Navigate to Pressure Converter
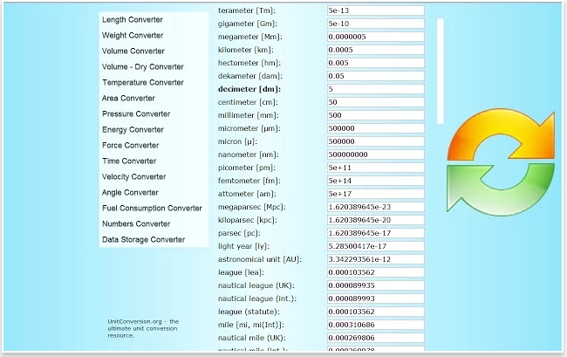Viewport: 567px width, 357px height. [135, 114]
